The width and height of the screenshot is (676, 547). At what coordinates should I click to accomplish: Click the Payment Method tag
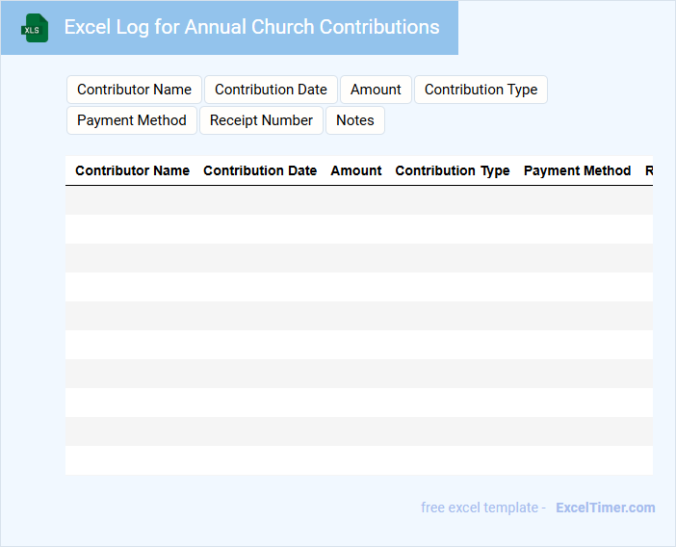132,120
